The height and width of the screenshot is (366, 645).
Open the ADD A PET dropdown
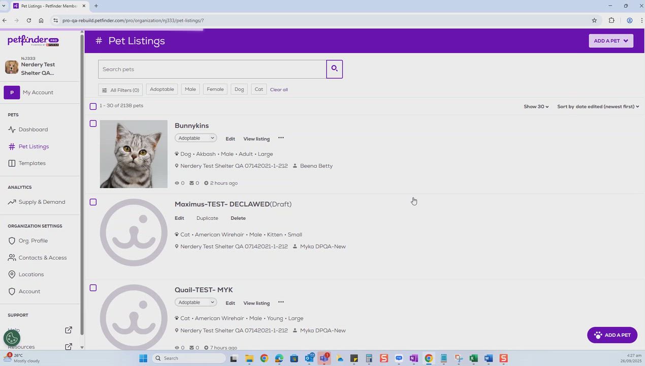coord(610,41)
